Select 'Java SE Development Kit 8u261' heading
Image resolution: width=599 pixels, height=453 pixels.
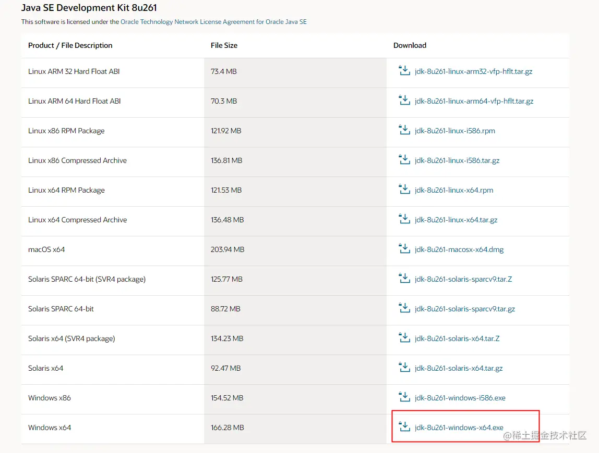(x=89, y=8)
